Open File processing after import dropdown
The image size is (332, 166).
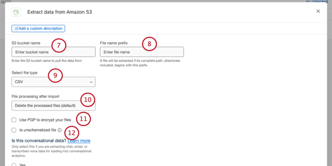pyautogui.click(x=54, y=106)
